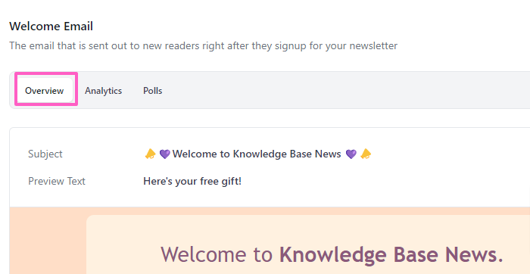Click the light "Welcome to" text in email body
This screenshot has height=274, width=530.
pos(217,254)
